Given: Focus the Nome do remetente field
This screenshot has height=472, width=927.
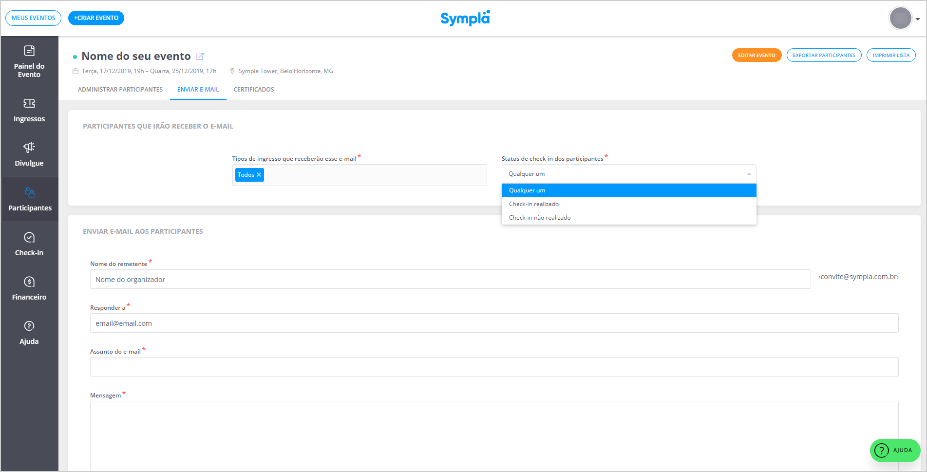Looking at the screenshot, I should (451, 279).
